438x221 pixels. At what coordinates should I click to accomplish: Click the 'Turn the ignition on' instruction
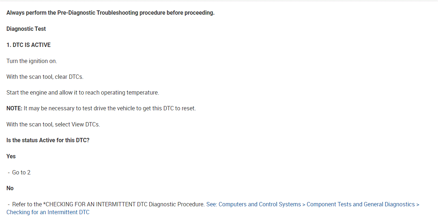tap(32, 61)
